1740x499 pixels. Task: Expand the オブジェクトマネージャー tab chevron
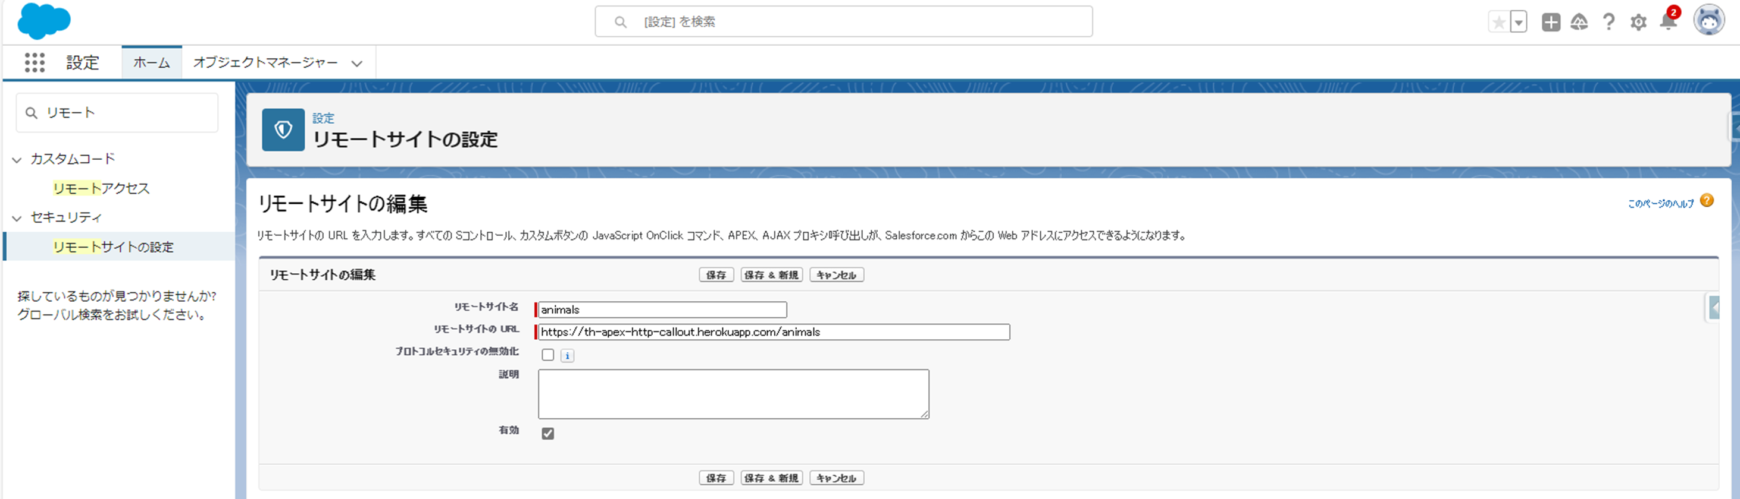(356, 64)
